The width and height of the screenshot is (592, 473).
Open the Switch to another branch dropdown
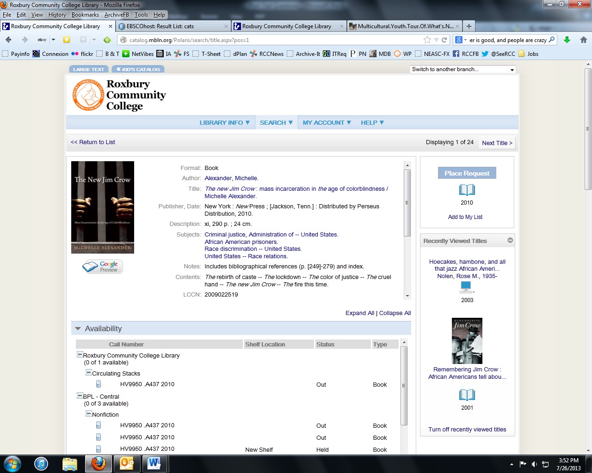(x=462, y=69)
